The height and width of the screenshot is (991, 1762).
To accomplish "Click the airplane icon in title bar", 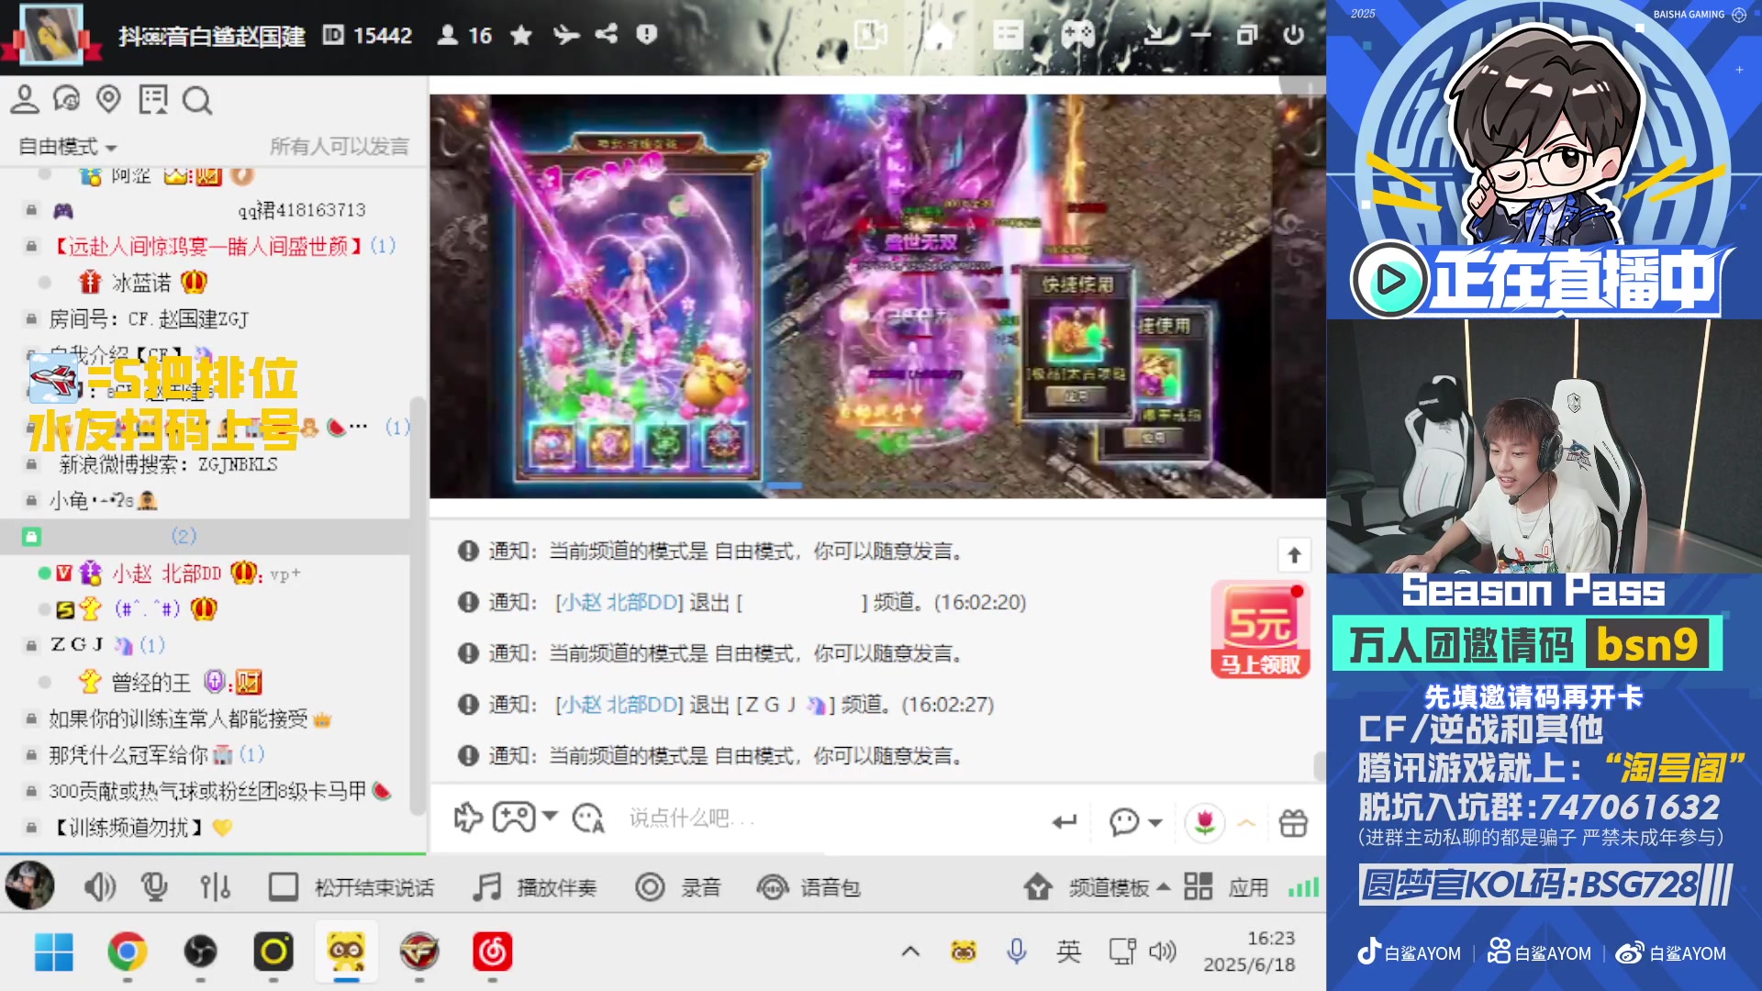I will tap(566, 35).
